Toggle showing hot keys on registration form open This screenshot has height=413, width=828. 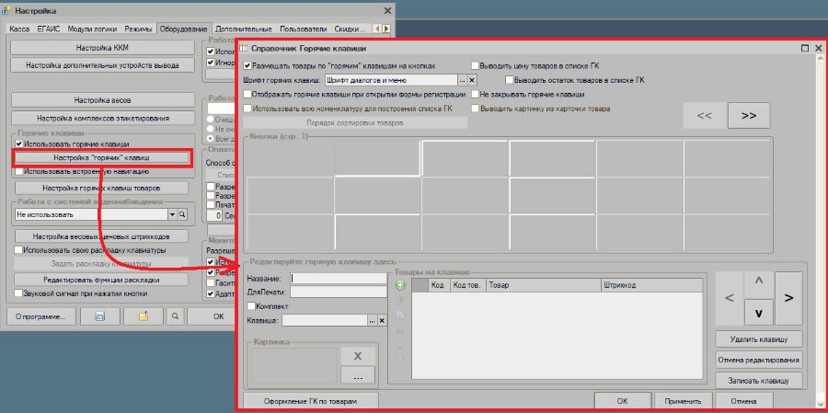click(247, 94)
